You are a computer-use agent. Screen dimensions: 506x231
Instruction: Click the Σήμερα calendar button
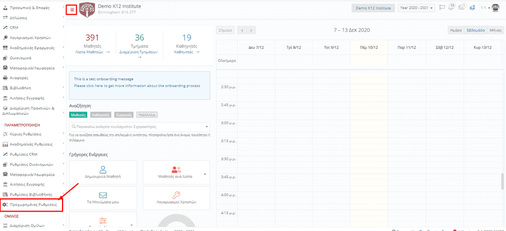(x=226, y=30)
